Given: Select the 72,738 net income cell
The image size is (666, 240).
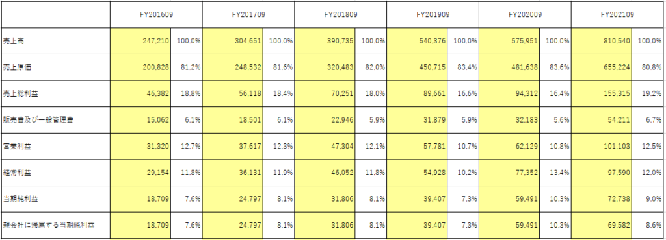Looking at the screenshot, I should point(602,199).
